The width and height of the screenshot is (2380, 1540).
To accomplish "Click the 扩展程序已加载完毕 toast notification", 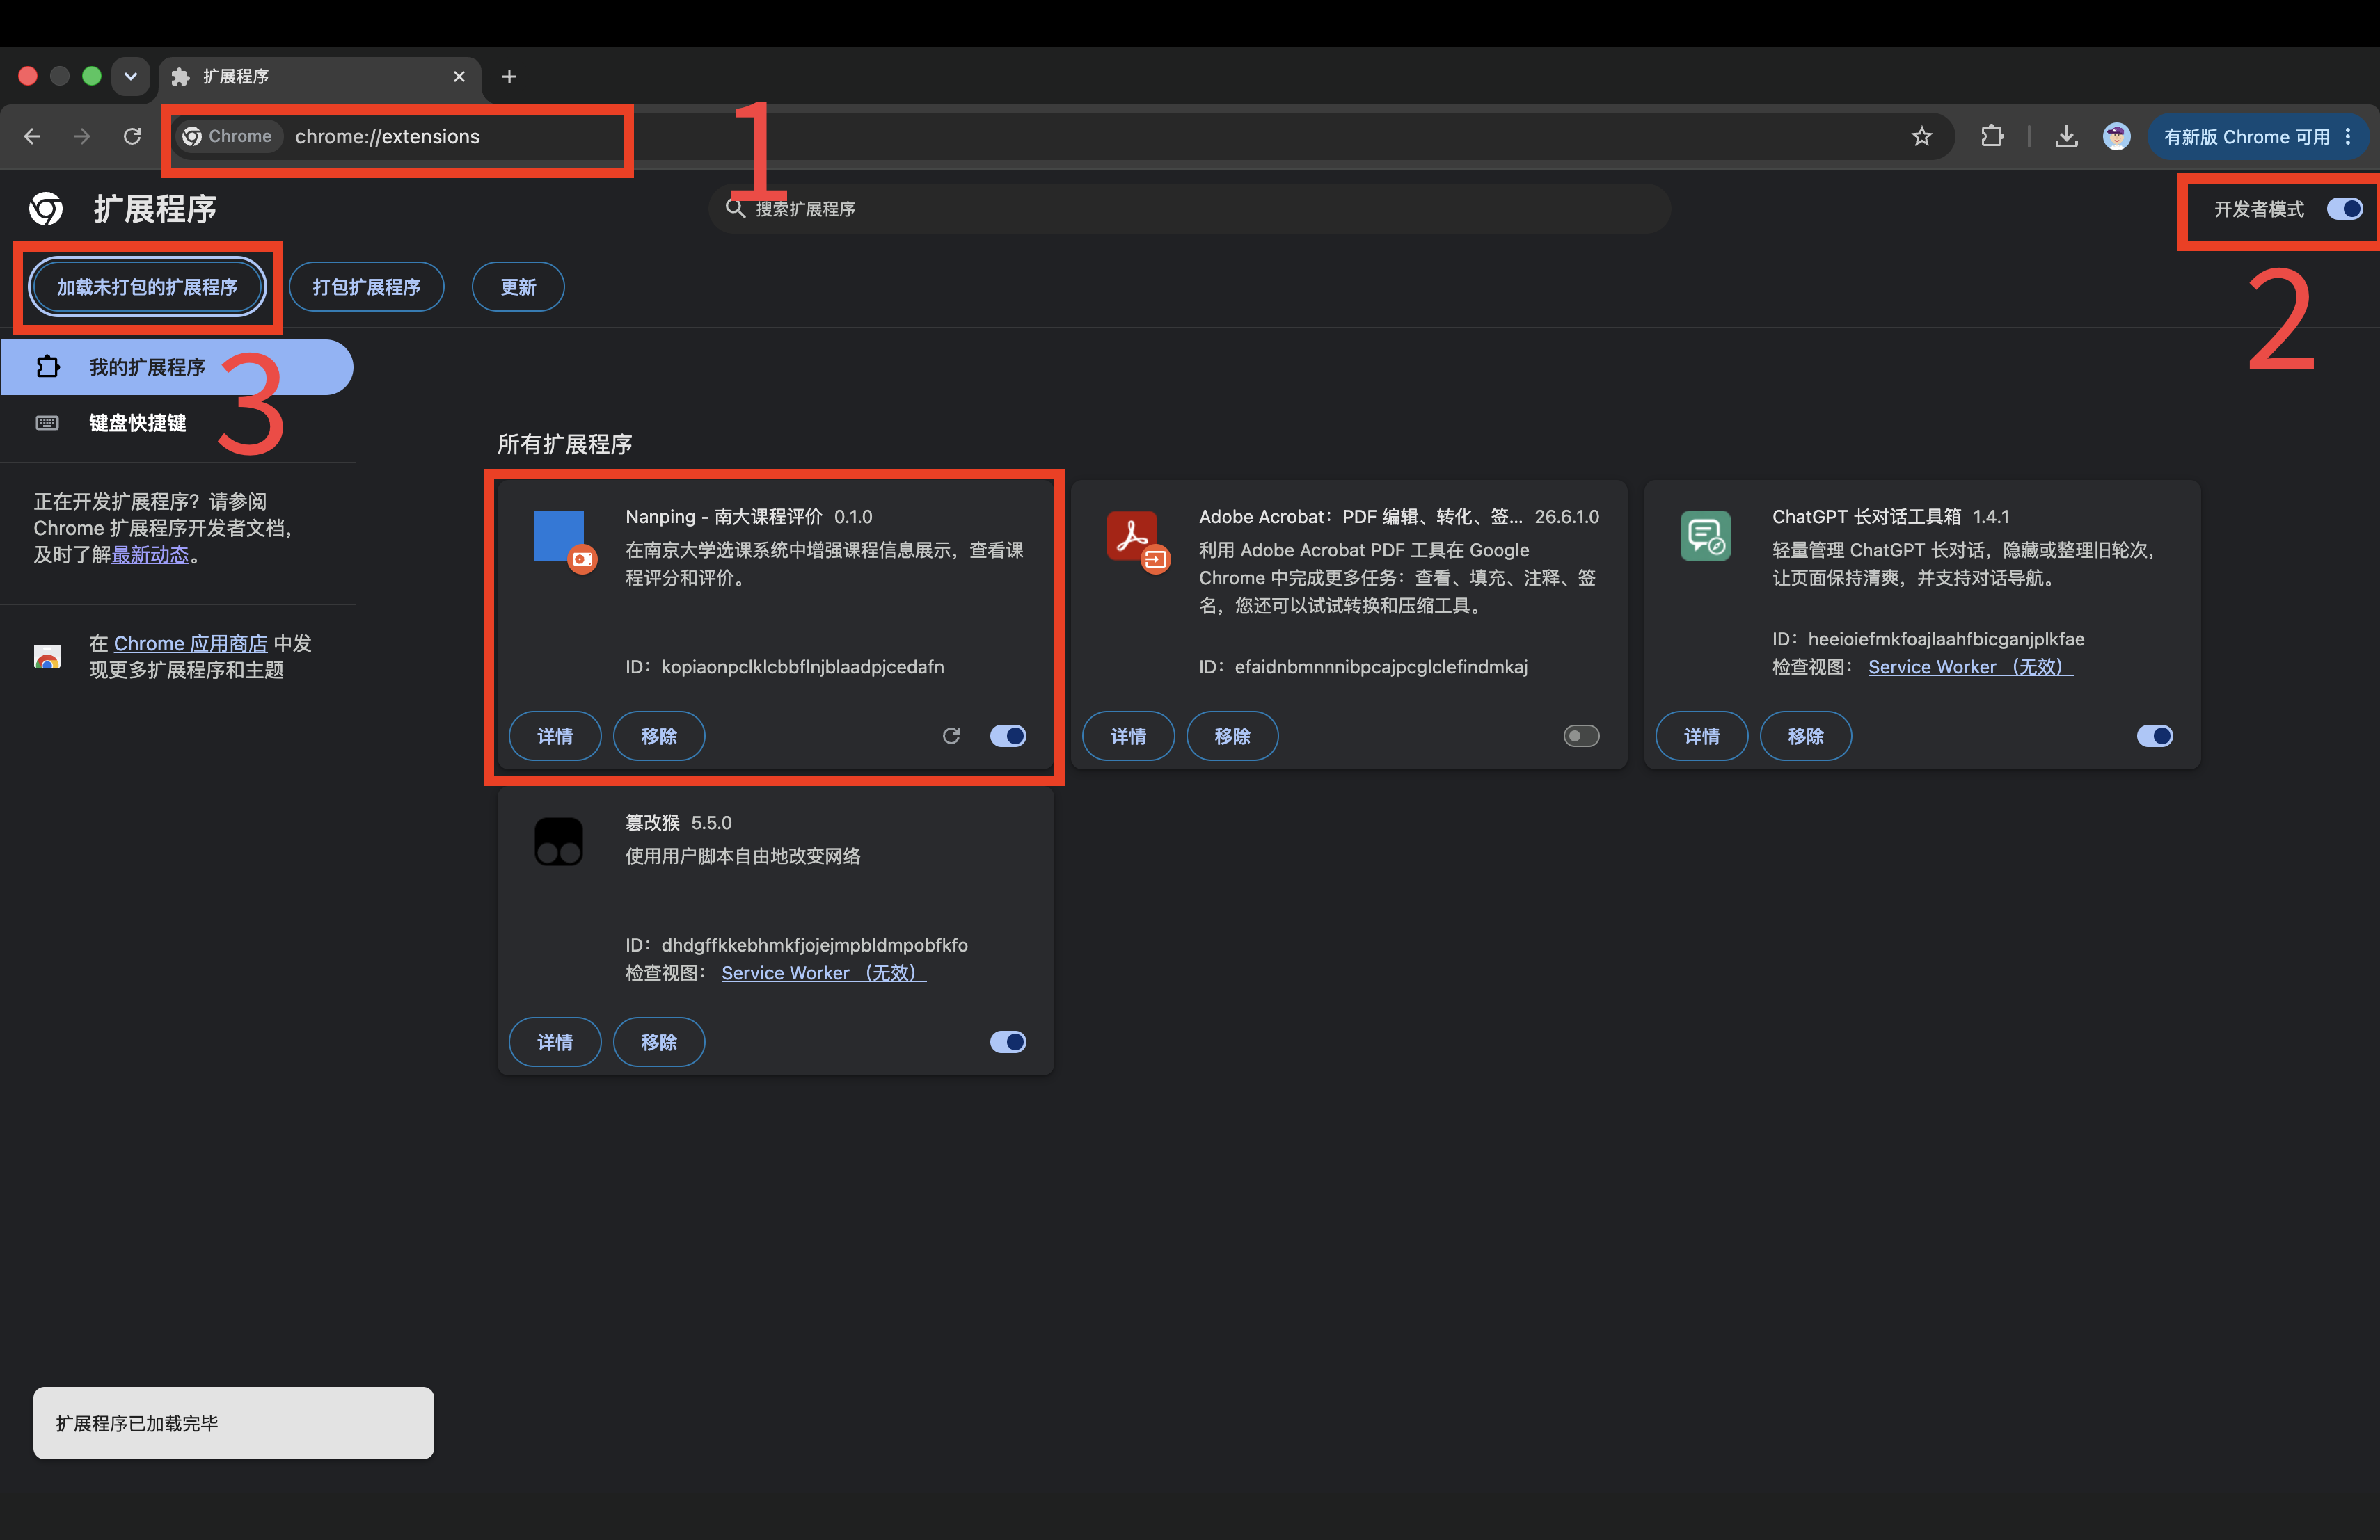I will tap(233, 1422).
